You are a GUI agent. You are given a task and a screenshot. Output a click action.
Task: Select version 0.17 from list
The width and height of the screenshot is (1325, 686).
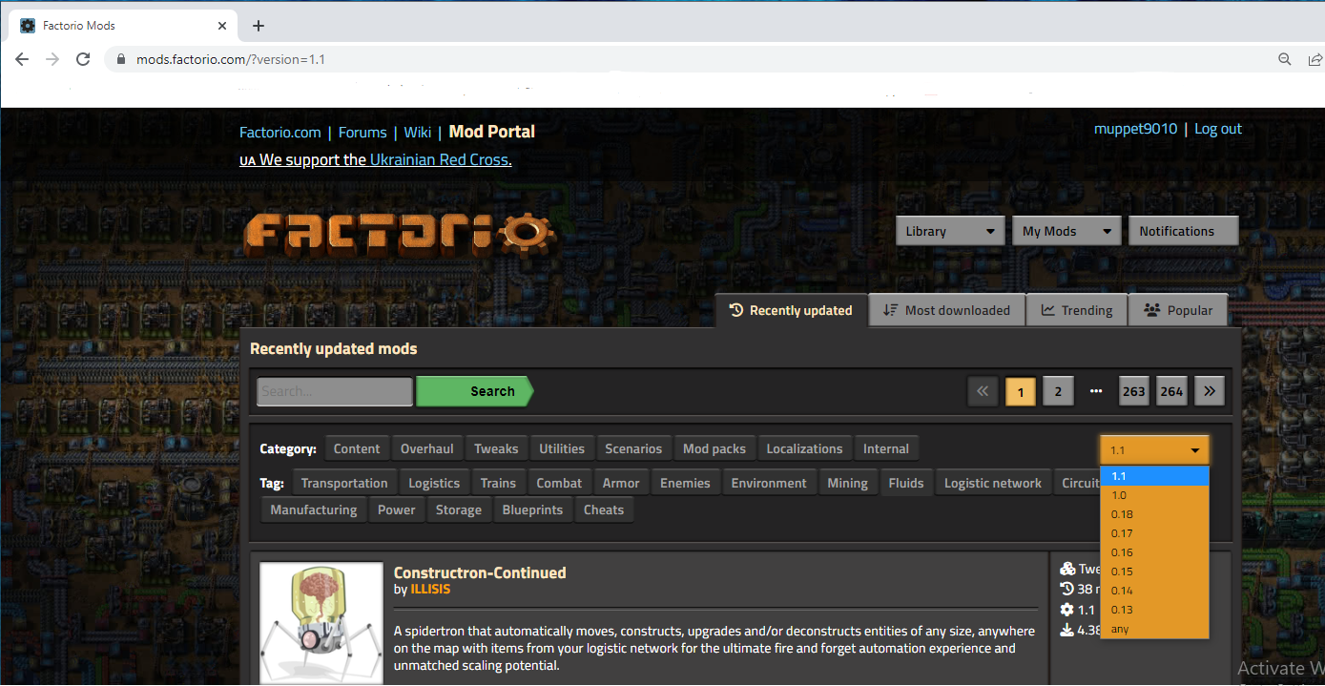[x=1154, y=533]
